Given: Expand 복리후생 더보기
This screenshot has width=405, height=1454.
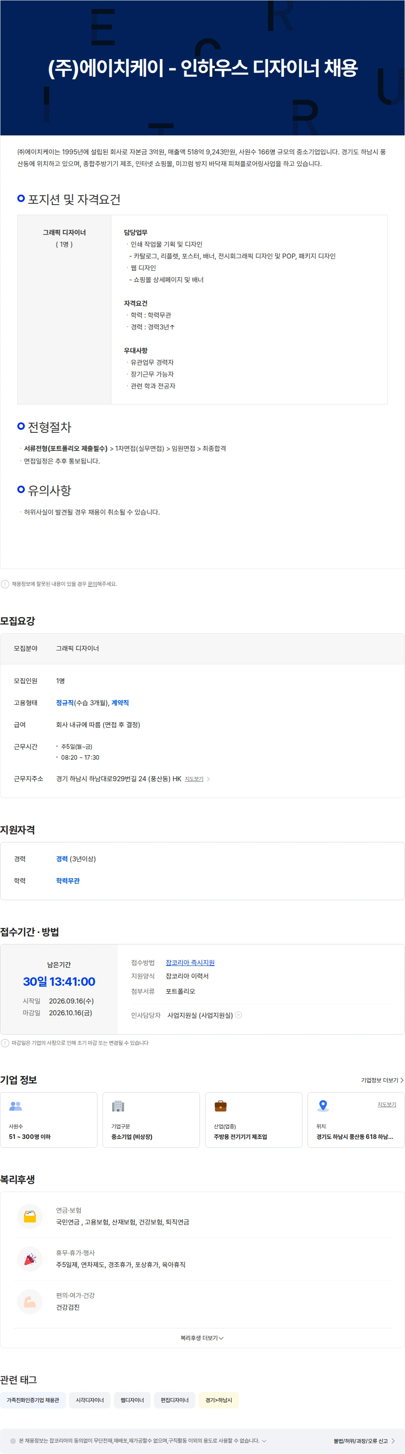Looking at the screenshot, I should point(202,1338).
